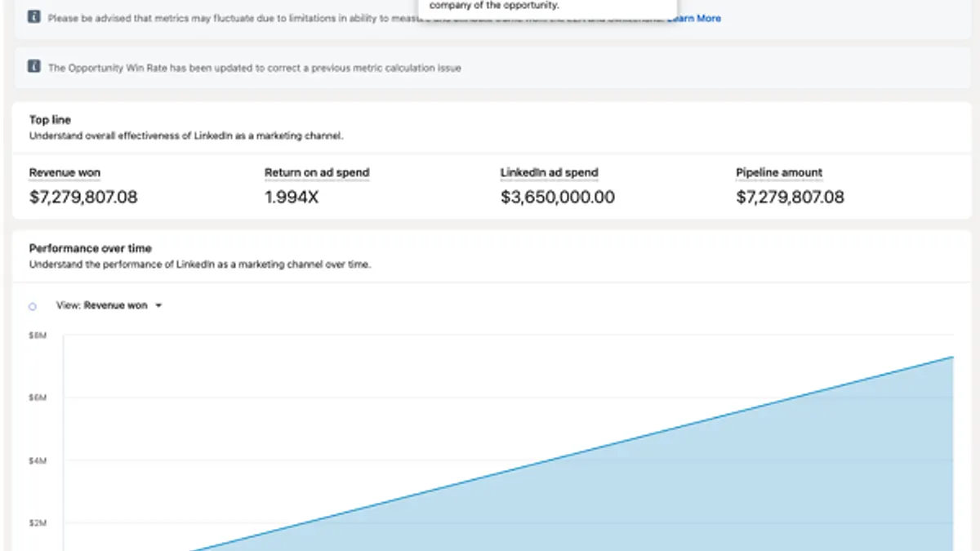
Task: Click the $4M axis label
Action: click(x=38, y=460)
